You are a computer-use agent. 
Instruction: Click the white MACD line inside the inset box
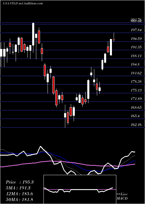click(x=78, y=190)
